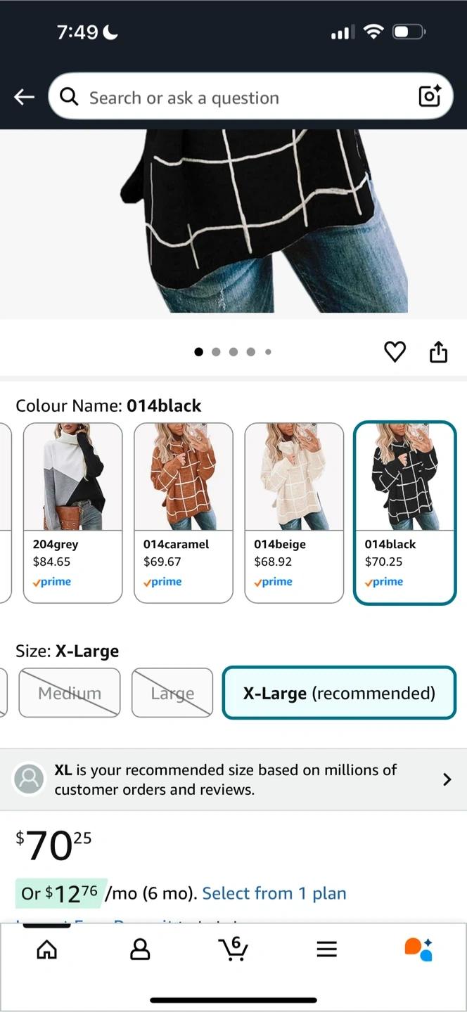Choose the 014beige sweater colour

(294, 513)
